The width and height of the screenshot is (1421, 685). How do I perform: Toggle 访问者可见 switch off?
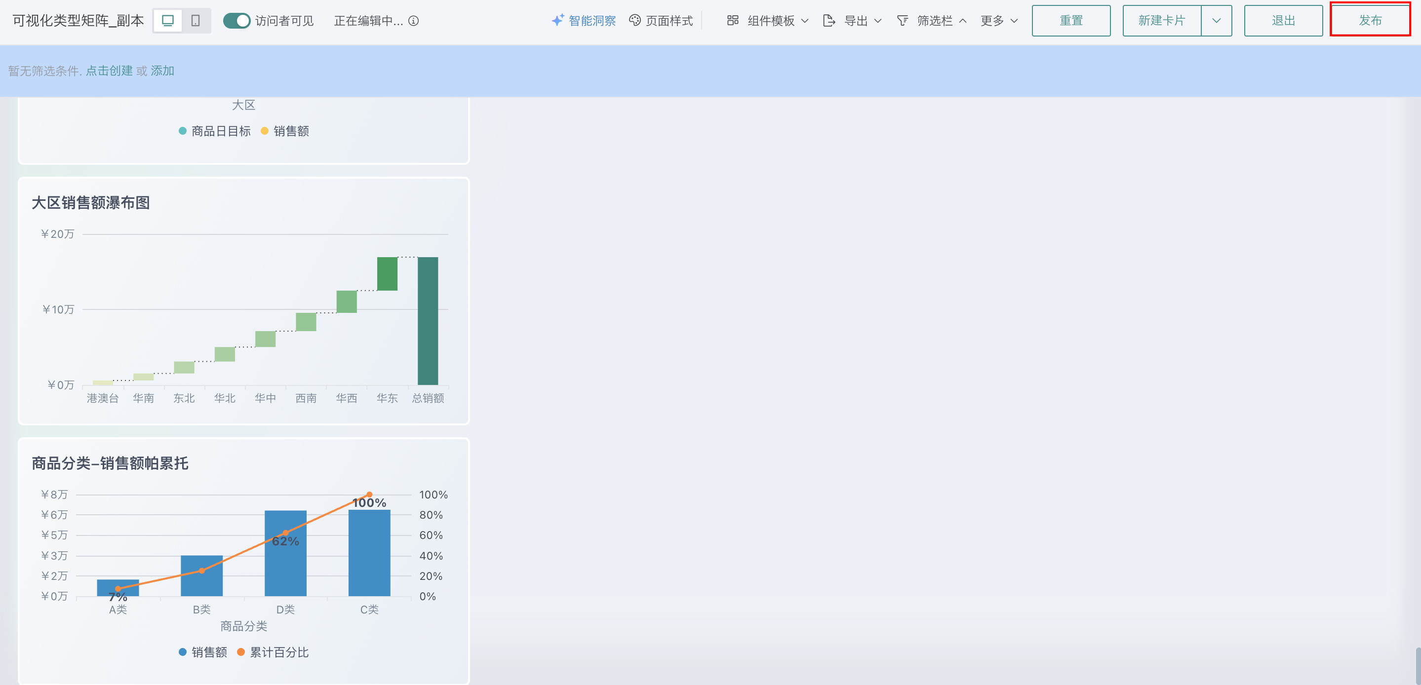tap(237, 21)
